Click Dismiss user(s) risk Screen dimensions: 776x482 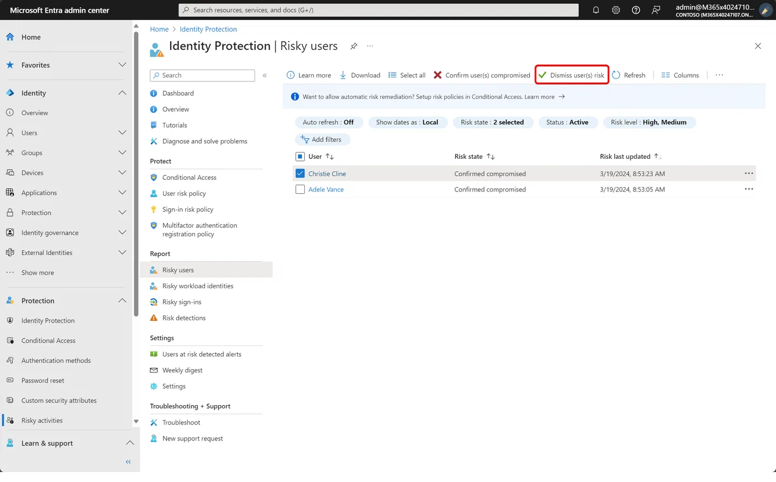click(571, 75)
